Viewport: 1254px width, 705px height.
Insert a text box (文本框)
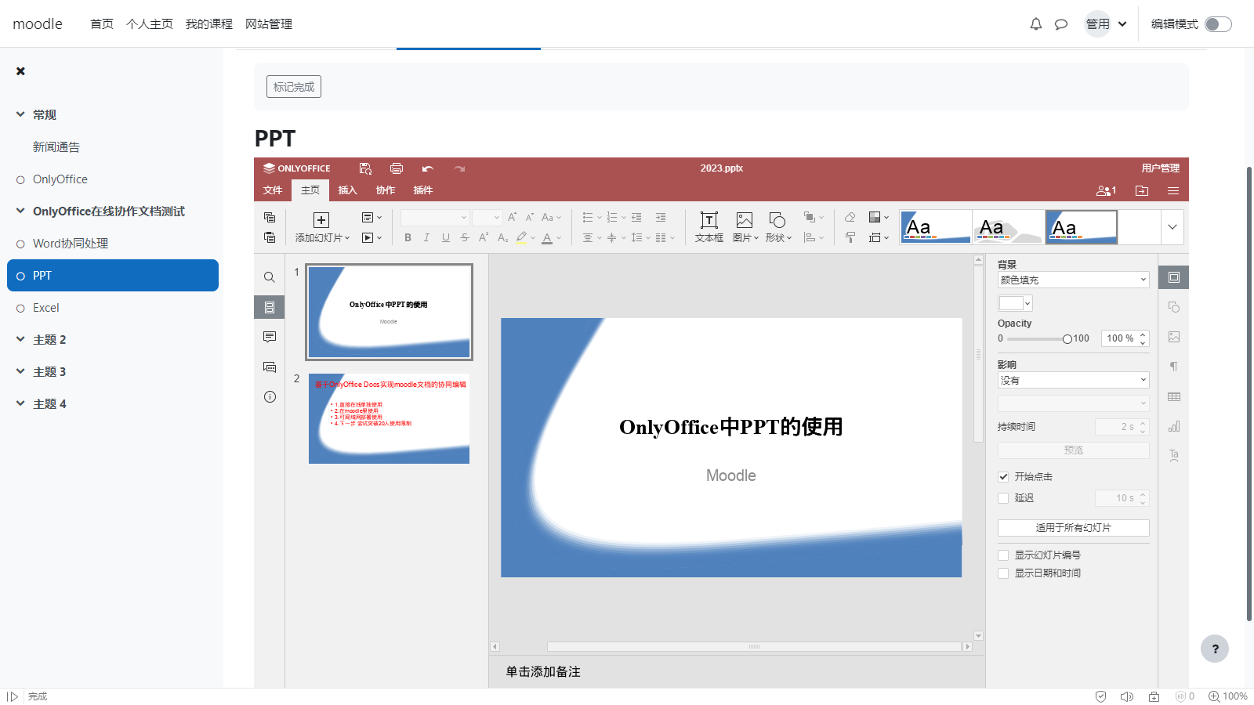pyautogui.click(x=709, y=227)
